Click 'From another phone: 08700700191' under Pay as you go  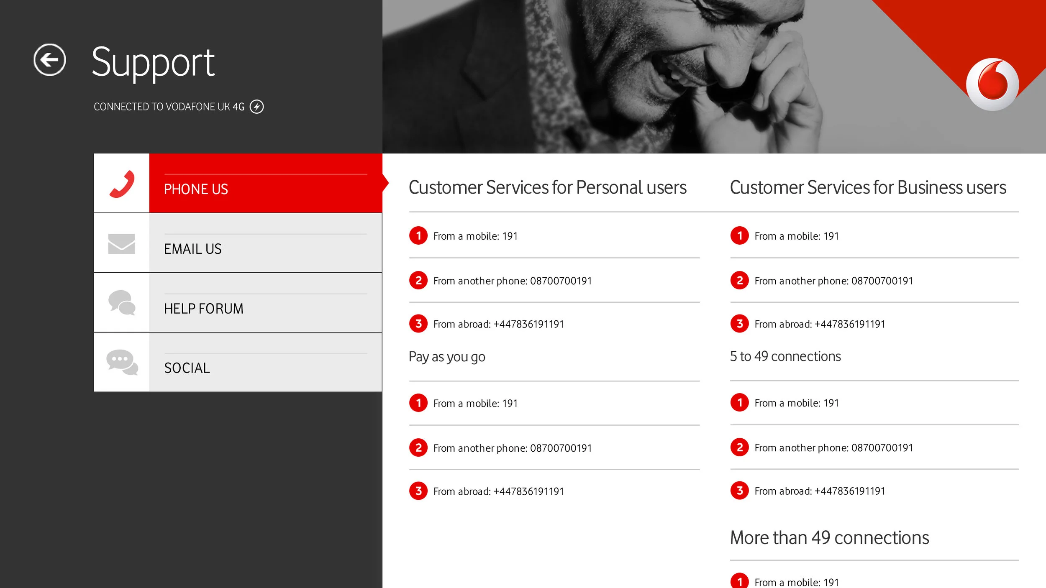[x=513, y=448]
